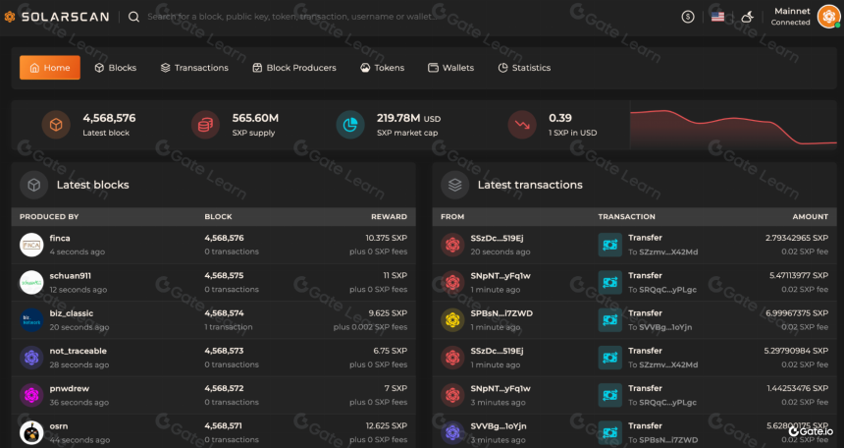Open block 4,568,575
The height and width of the screenshot is (448, 844).
224,275
